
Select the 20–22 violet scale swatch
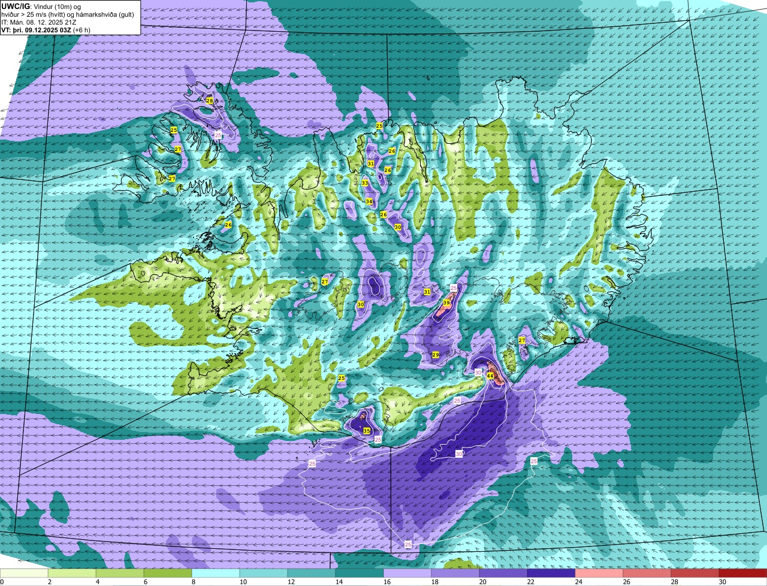coord(503,573)
